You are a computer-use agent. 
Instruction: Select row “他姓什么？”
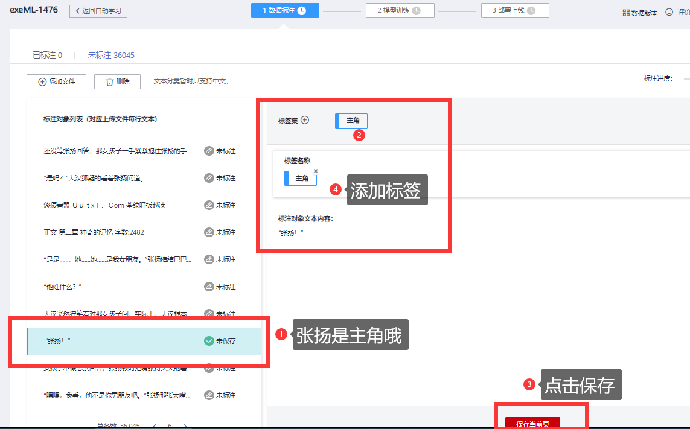coord(144,287)
